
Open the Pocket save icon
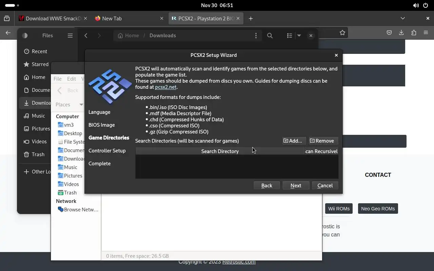click(389, 33)
